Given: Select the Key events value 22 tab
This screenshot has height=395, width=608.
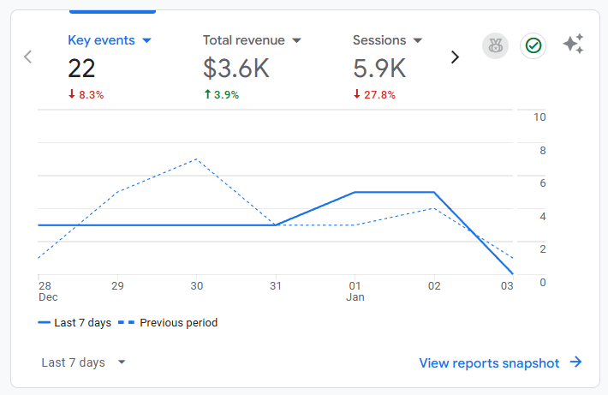Looking at the screenshot, I should click(x=84, y=69).
